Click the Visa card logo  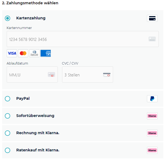point(12,53)
